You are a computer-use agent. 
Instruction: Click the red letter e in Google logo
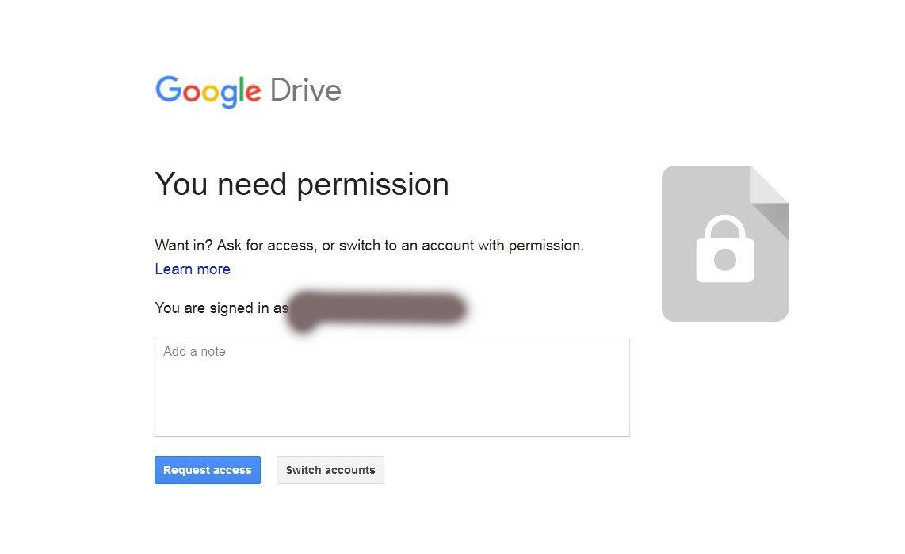coord(251,93)
